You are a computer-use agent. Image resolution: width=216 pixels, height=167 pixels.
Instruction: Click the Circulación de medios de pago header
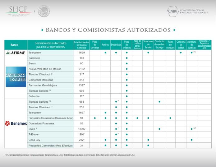(159, 45)
